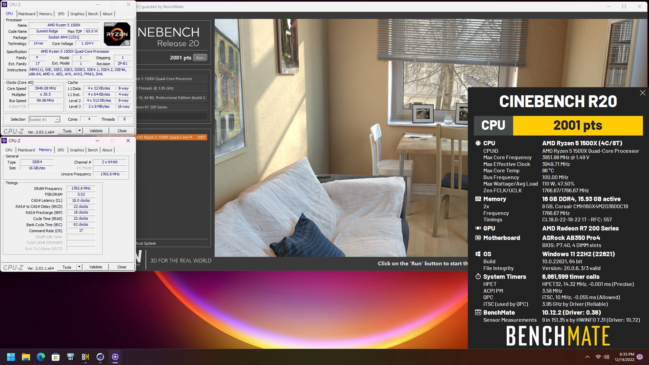The width and height of the screenshot is (649, 365).
Task: Open the notification center badge
Action: pos(640,357)
